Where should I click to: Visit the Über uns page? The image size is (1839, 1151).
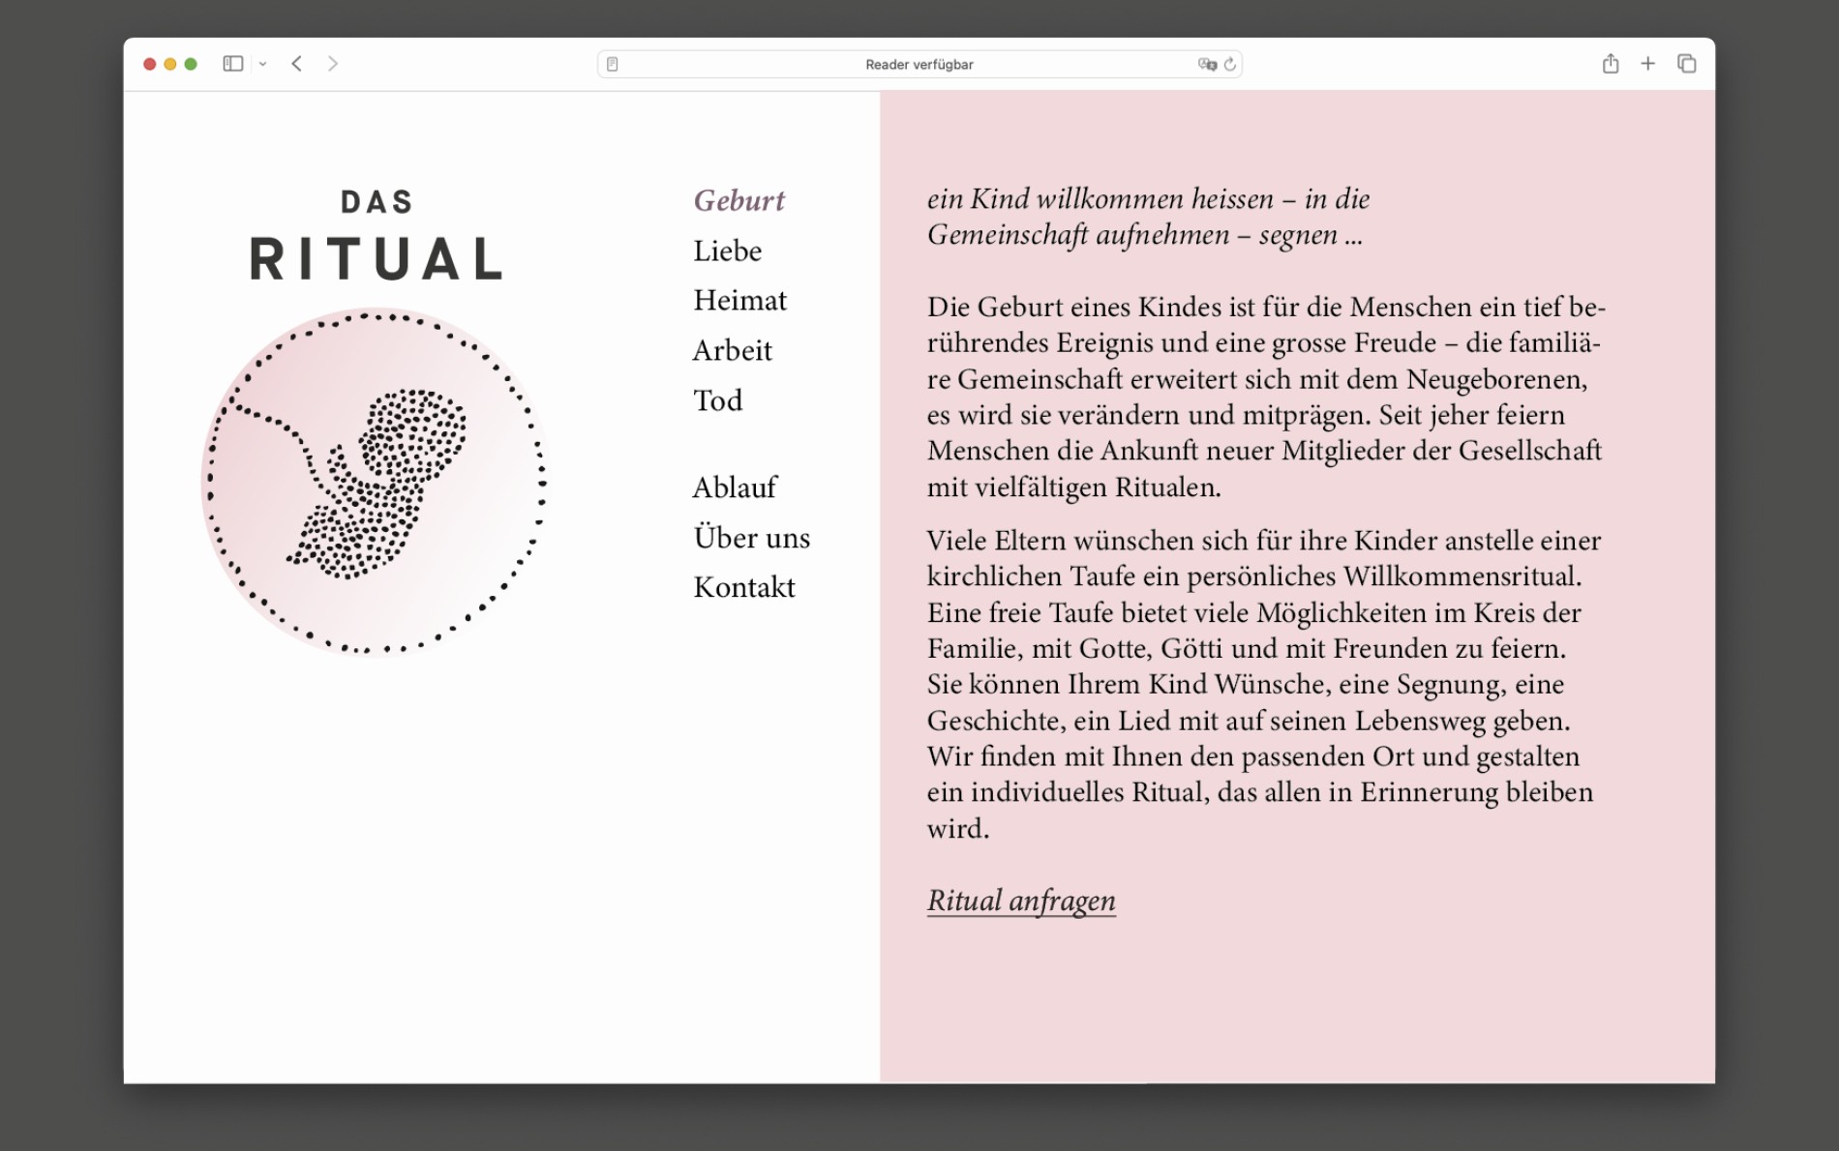click(751, 538)
